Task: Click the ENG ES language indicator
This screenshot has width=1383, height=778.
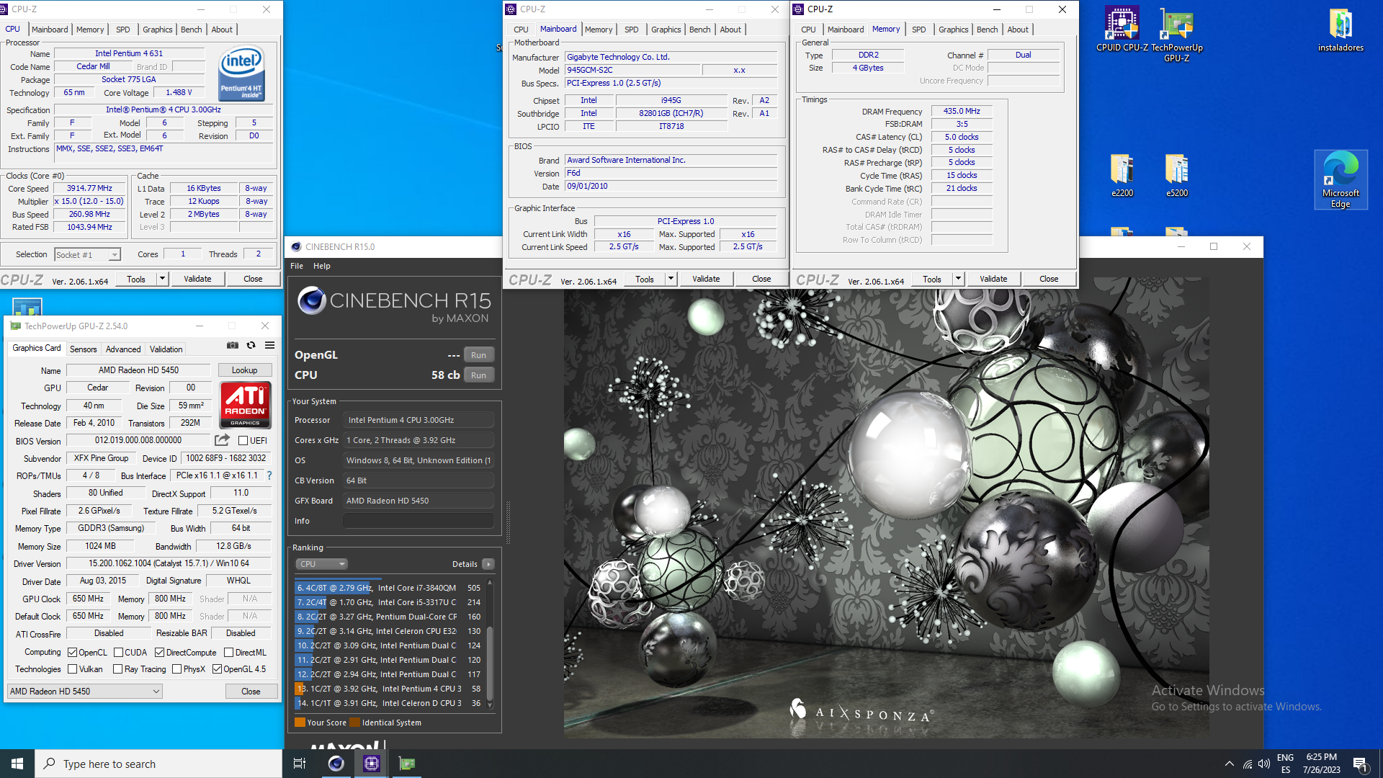Action: point(1285,764)
